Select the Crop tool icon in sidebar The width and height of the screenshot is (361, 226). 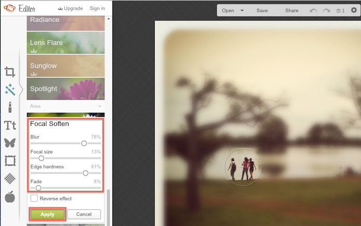point(10,72)
